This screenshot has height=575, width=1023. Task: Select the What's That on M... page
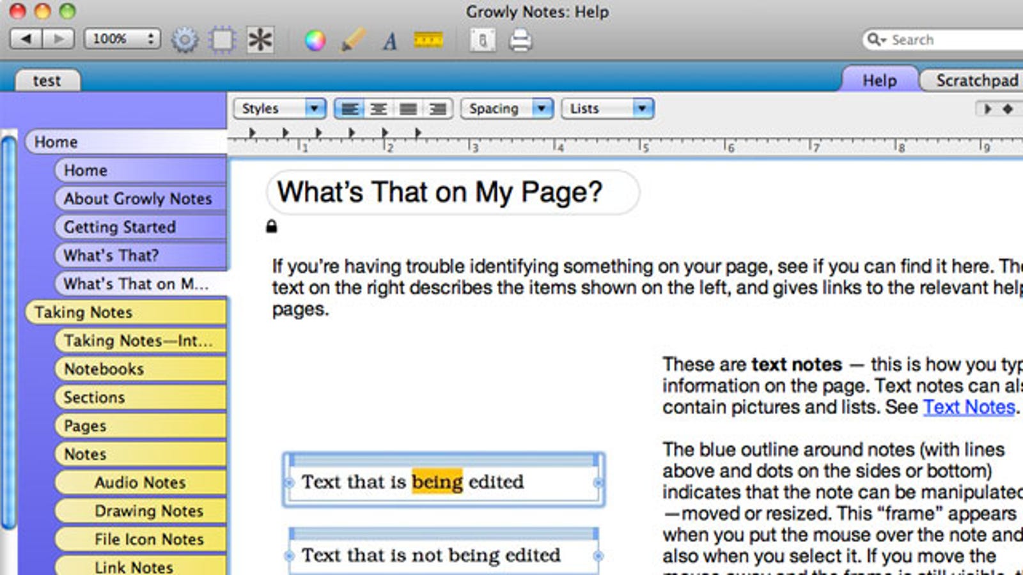pyautogui.click(x=141, y=284)
